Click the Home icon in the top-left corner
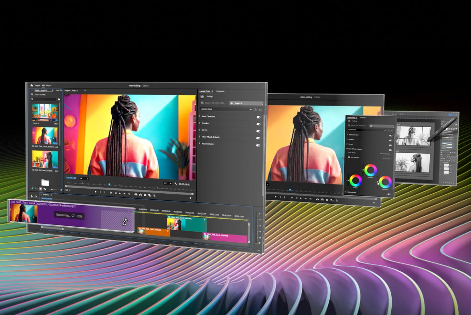The height and width of the screenshot is (315, 471). pos(31,85)
